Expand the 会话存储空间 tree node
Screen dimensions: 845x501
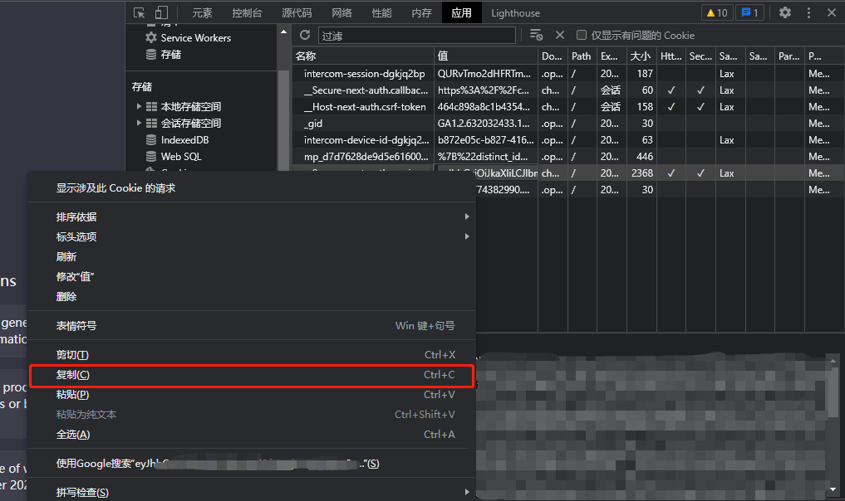pyautogui.click(x=140, y=123)
